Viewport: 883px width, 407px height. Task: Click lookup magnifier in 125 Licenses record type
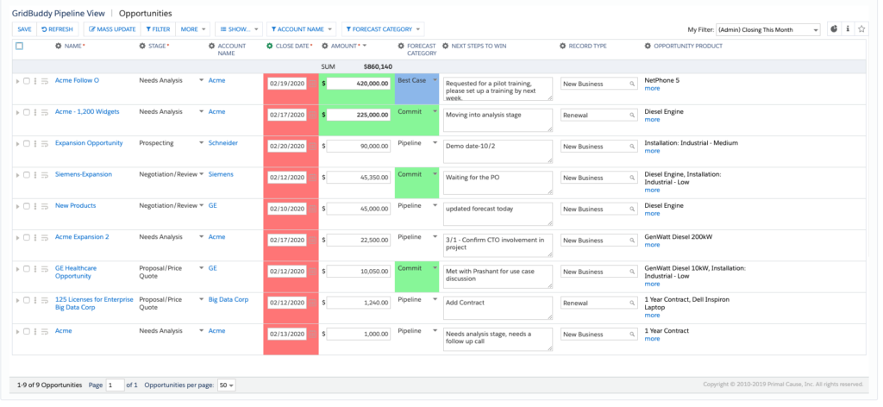pos(632,303)
